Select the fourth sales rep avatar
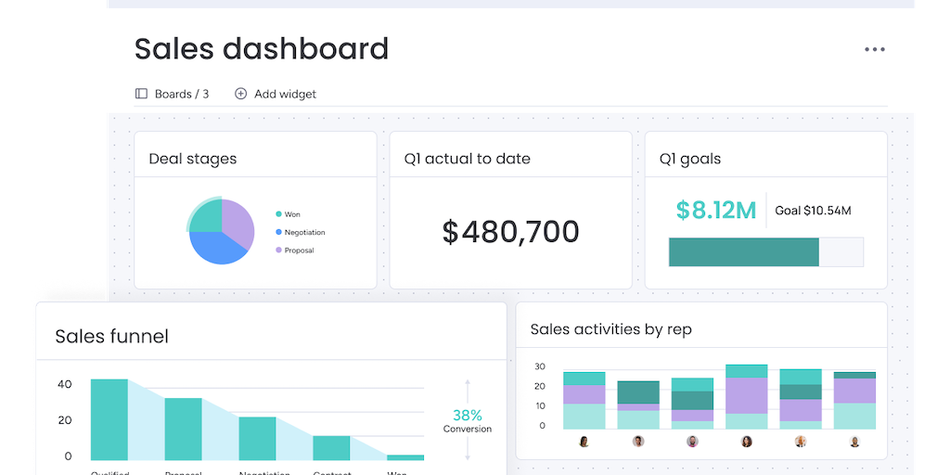The width and height of the screenshot is (950, 475). point(747,442)
